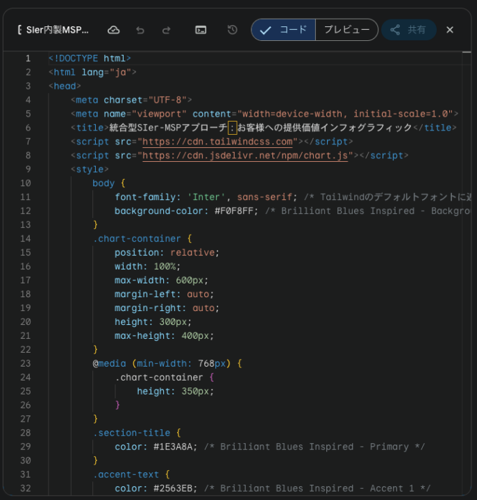Click margin-left: auto declaration
This screenshot has height=500, width=477.
coord(165,294)
